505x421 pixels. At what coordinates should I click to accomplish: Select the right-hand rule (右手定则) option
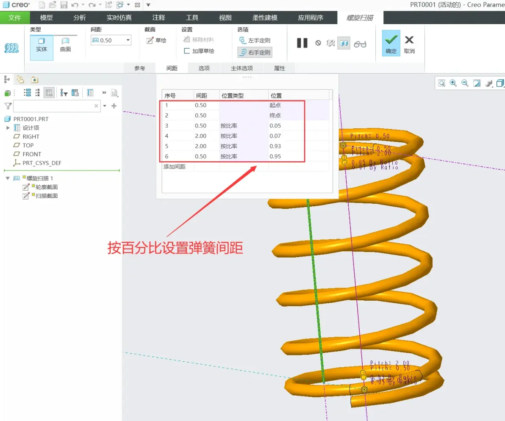point(255,52)
